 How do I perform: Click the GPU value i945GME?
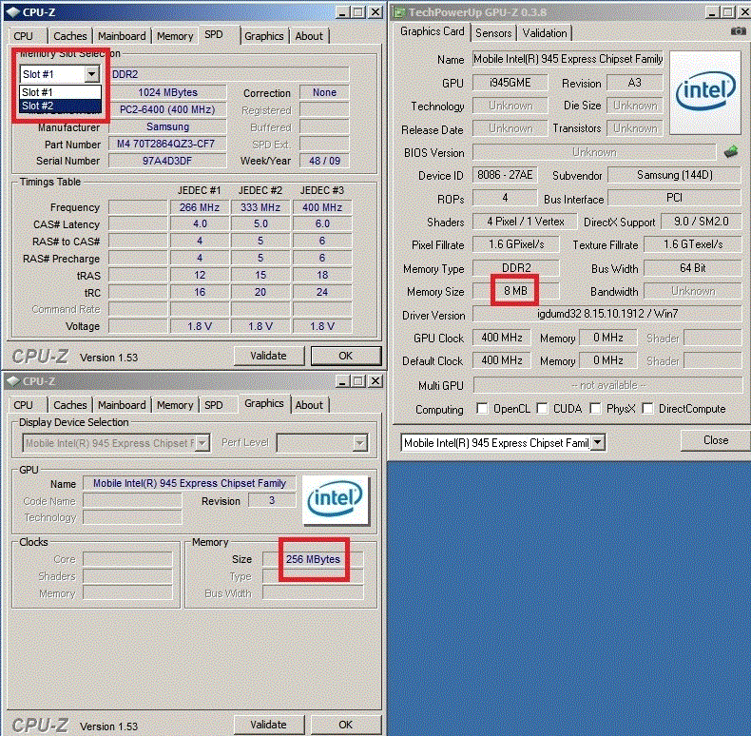click(x=510, y=83)
